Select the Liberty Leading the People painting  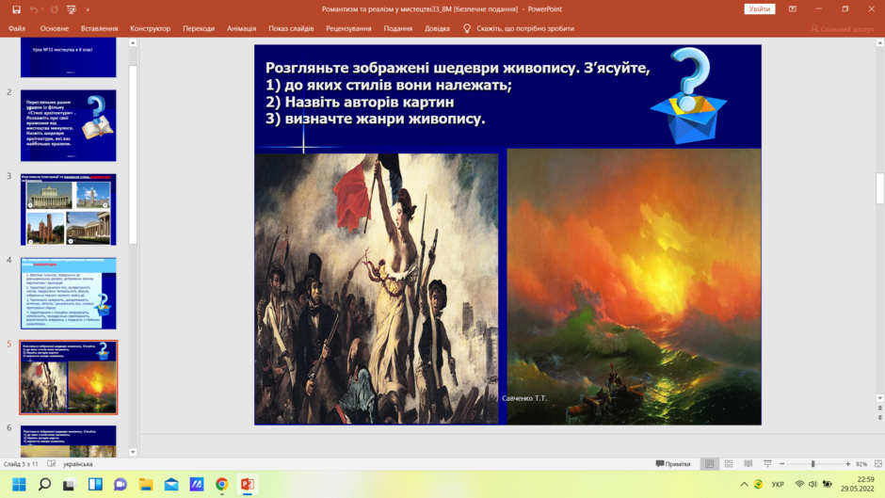click(377, 288)
